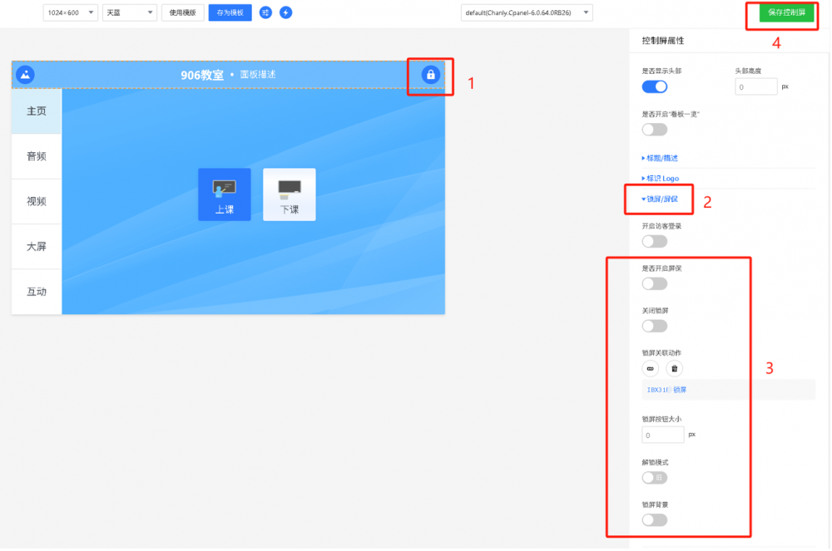Image resolution: width=832 pixels, height=551 pixels.
Task: Click the image logo icon in panel header
Action: 26,75
